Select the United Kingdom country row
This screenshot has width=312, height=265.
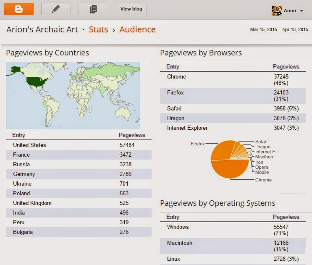pyautogui.click(x=79, y=203)
